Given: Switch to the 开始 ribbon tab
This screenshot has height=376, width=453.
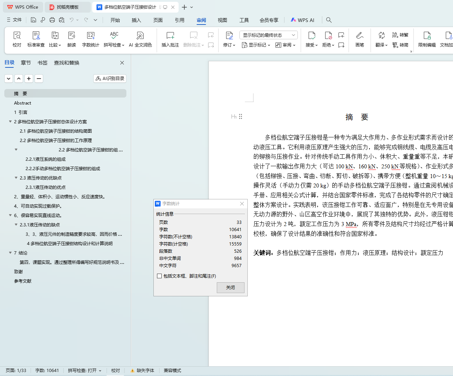Looking at the screenshot, I should click(115, 20).
